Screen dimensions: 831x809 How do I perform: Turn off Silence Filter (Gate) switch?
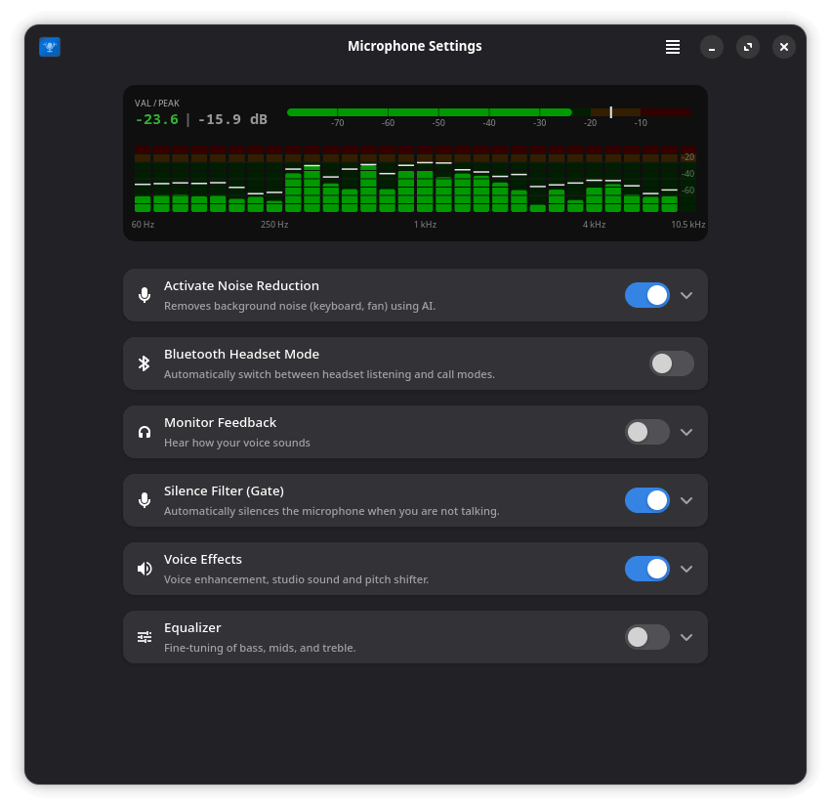click(647, 500)
